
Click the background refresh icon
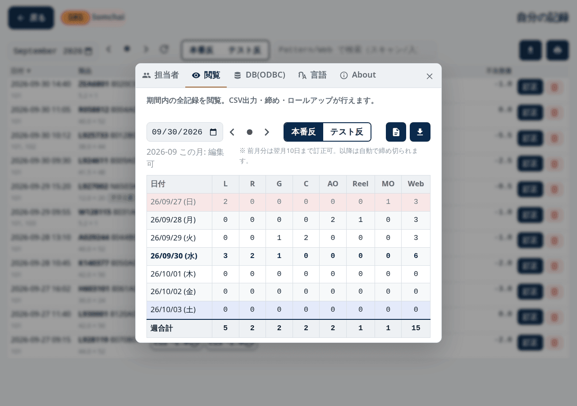pyautogui.click(x=165, y=49)
